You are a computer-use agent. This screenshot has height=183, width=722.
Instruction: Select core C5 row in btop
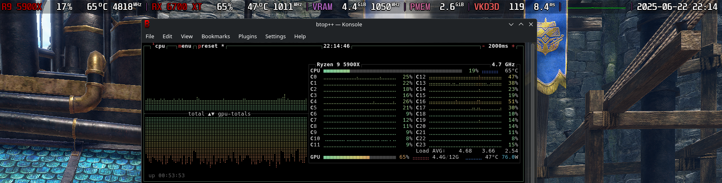361,108
